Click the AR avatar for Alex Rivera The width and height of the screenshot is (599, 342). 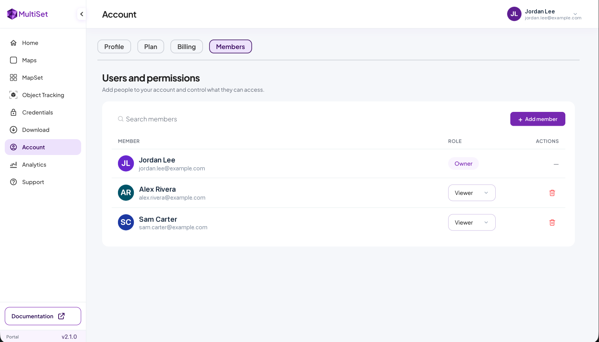pyautogui.click(x=126, y=193)
